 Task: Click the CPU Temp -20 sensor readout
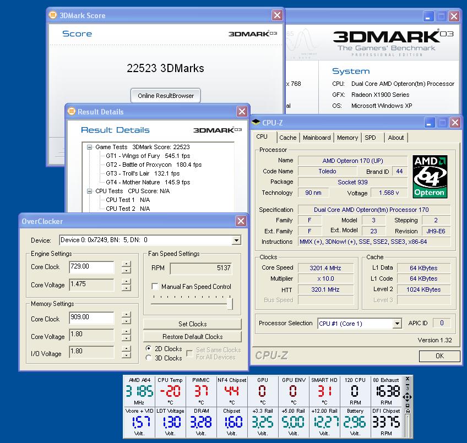click(170, 391)
